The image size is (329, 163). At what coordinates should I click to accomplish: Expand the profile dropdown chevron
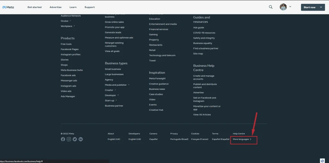click(290, 7)
